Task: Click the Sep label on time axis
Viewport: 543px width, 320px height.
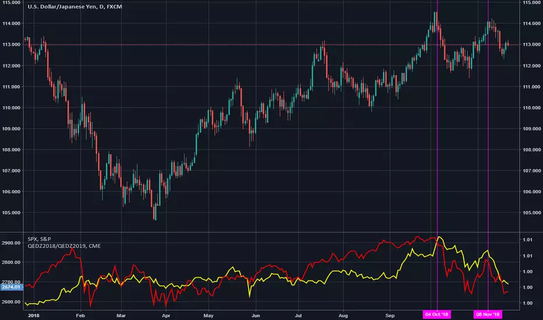Action: 390,315
